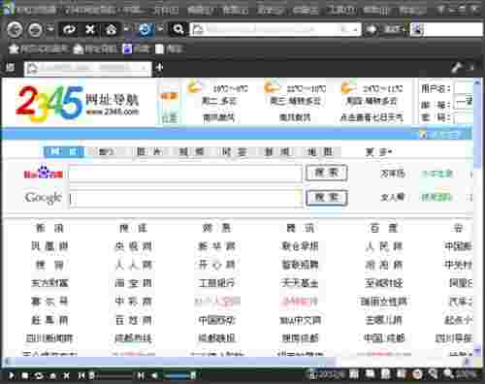Stop loading with the X toolbar icon
The image size is (485, 384).
point(90,30)
